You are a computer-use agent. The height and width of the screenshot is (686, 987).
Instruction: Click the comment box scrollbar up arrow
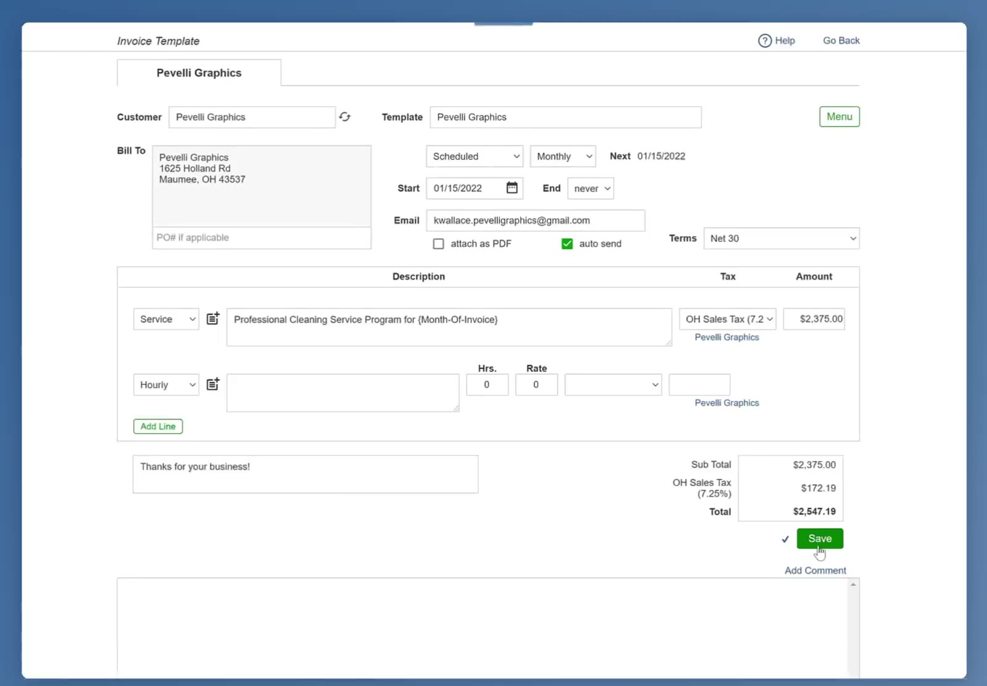coord(854,584)
